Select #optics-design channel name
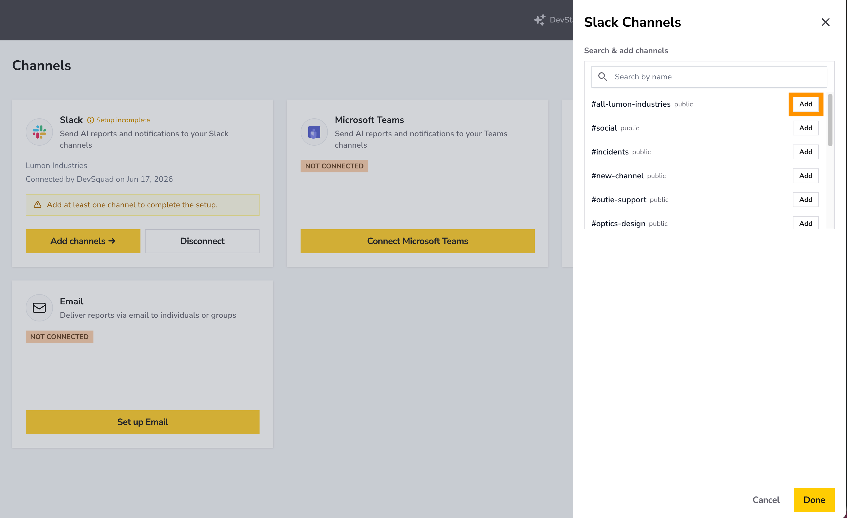The height and width of the screenshot is (518, 847). [x=618, y=224]
